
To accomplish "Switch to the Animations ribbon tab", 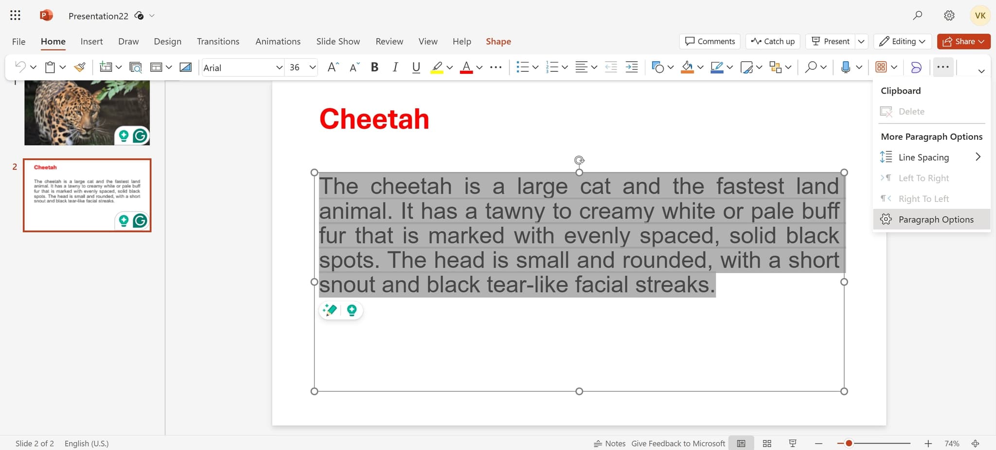I will 278,41.
